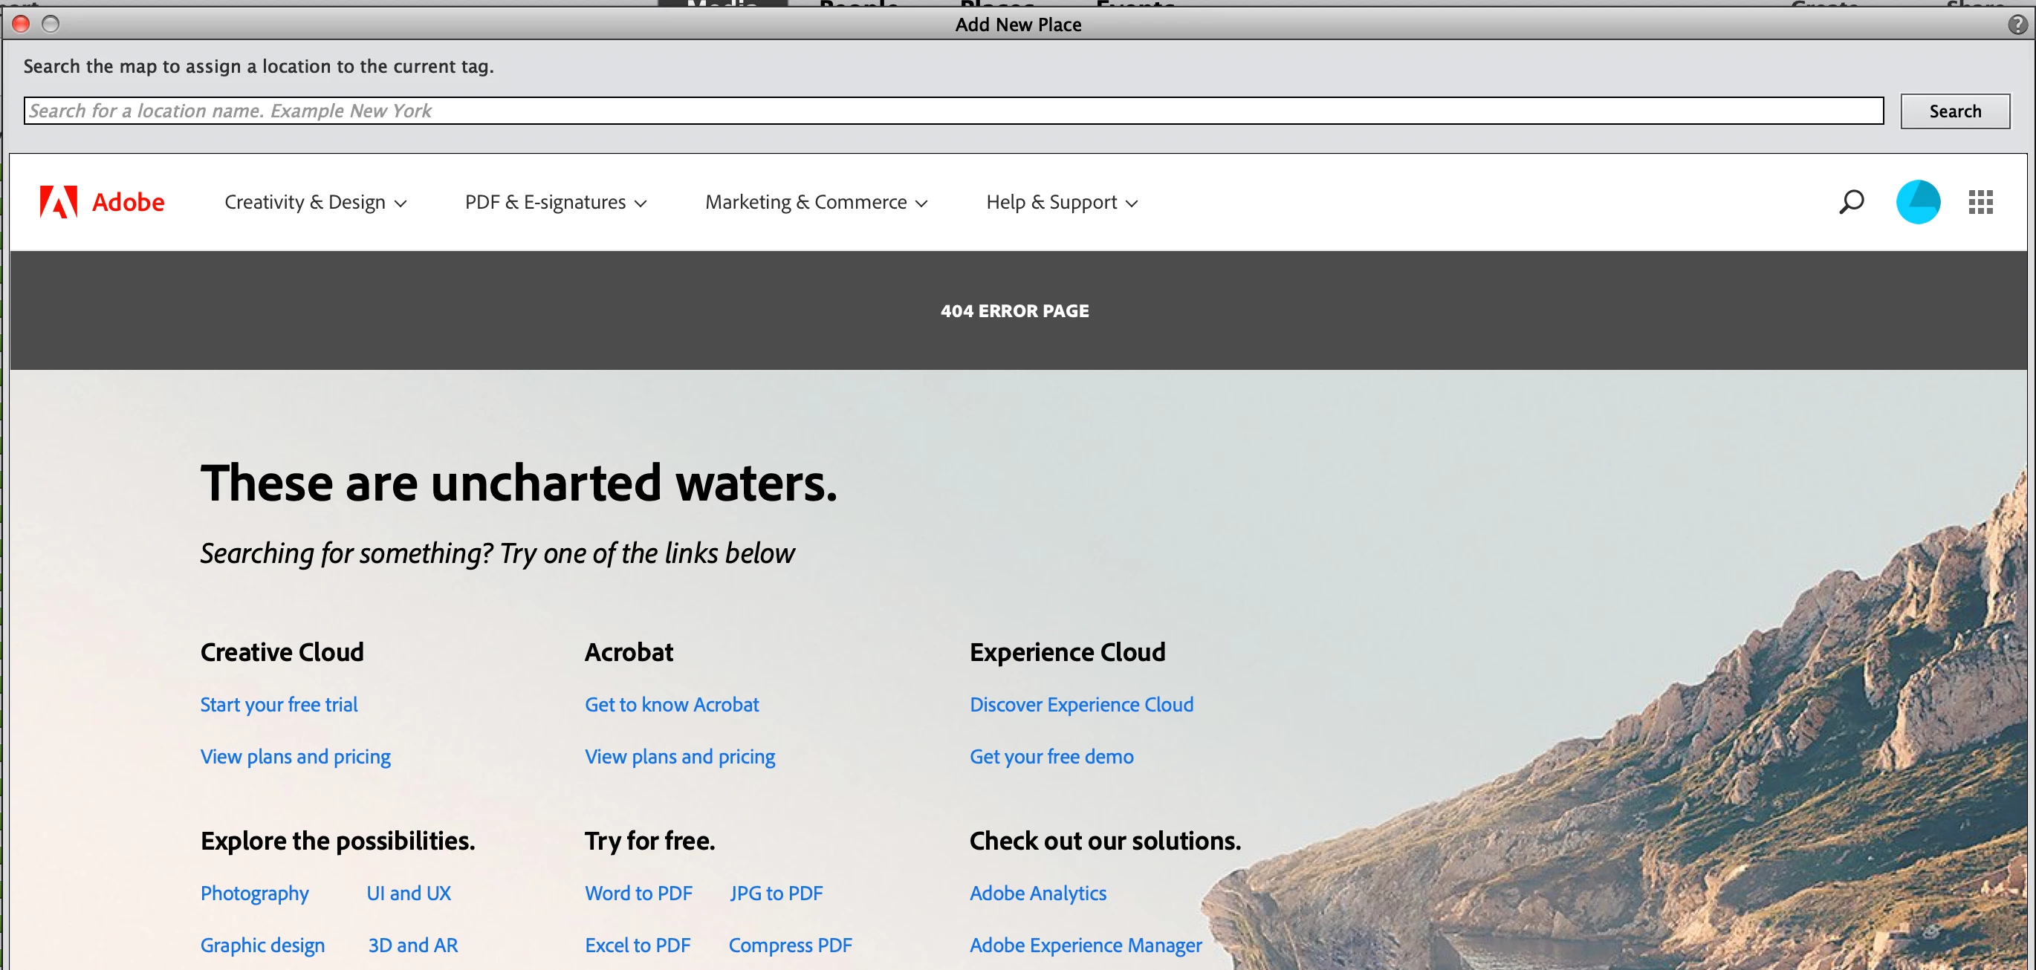Open Discover Experience Cloud link

[1081, 705]
